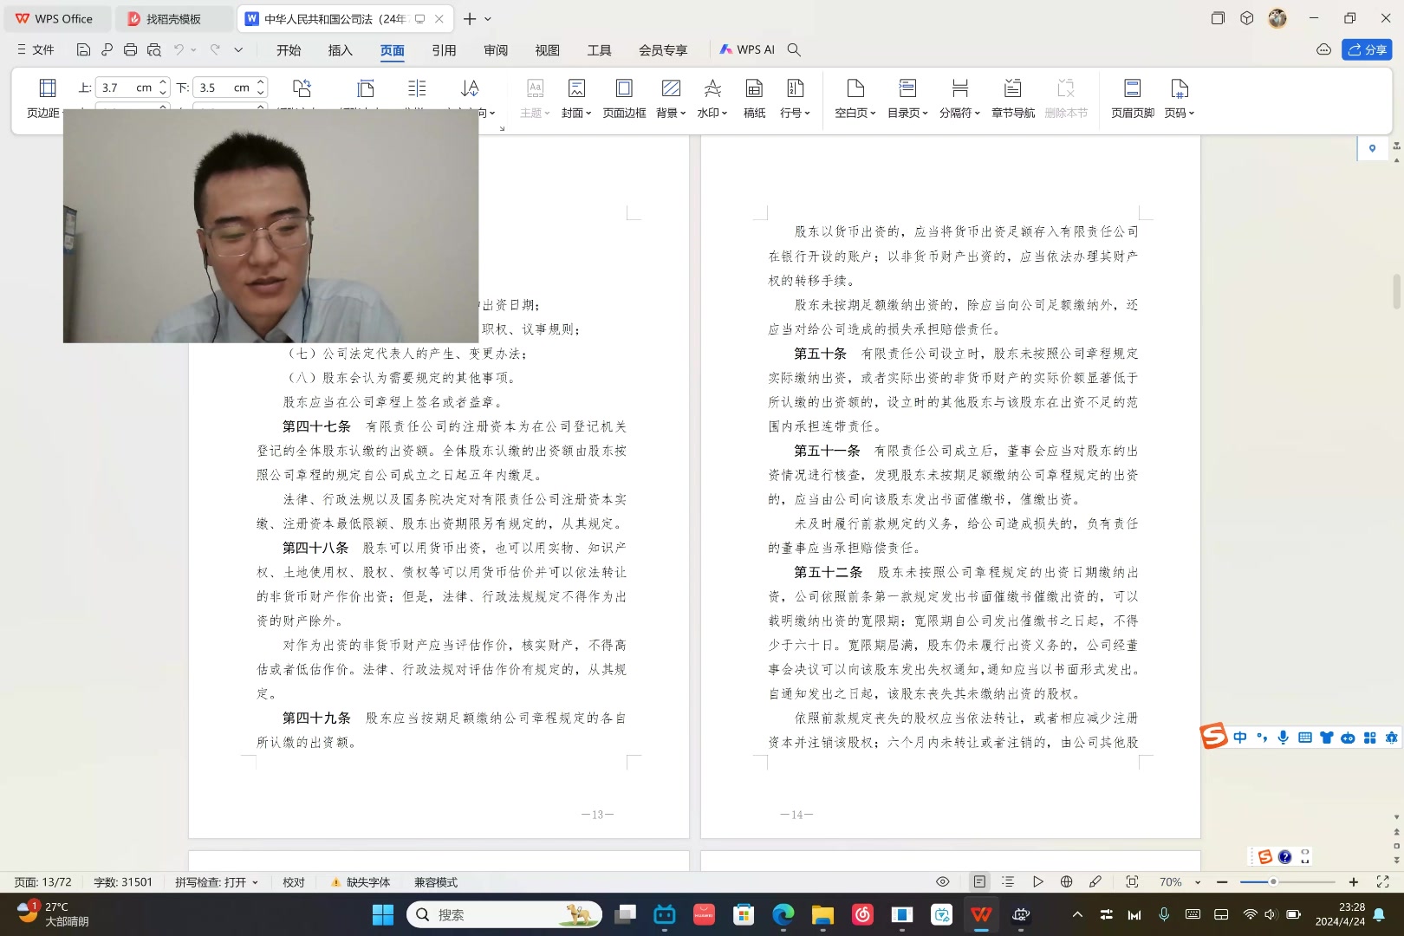Screen dimensions: 1404x936
Task: Click the 分享 share button
Action: (1367, 49)
